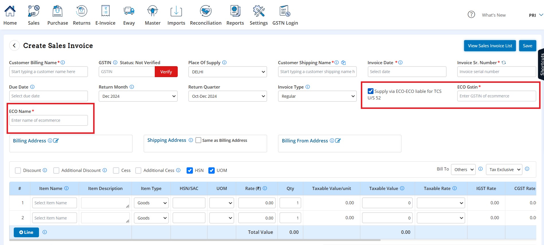The image size is (544, 245).
Task: Expand the PRI account menu
Action: (536, 15)
